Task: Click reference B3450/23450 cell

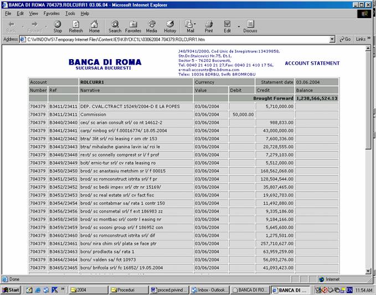Action: (63, 171)
